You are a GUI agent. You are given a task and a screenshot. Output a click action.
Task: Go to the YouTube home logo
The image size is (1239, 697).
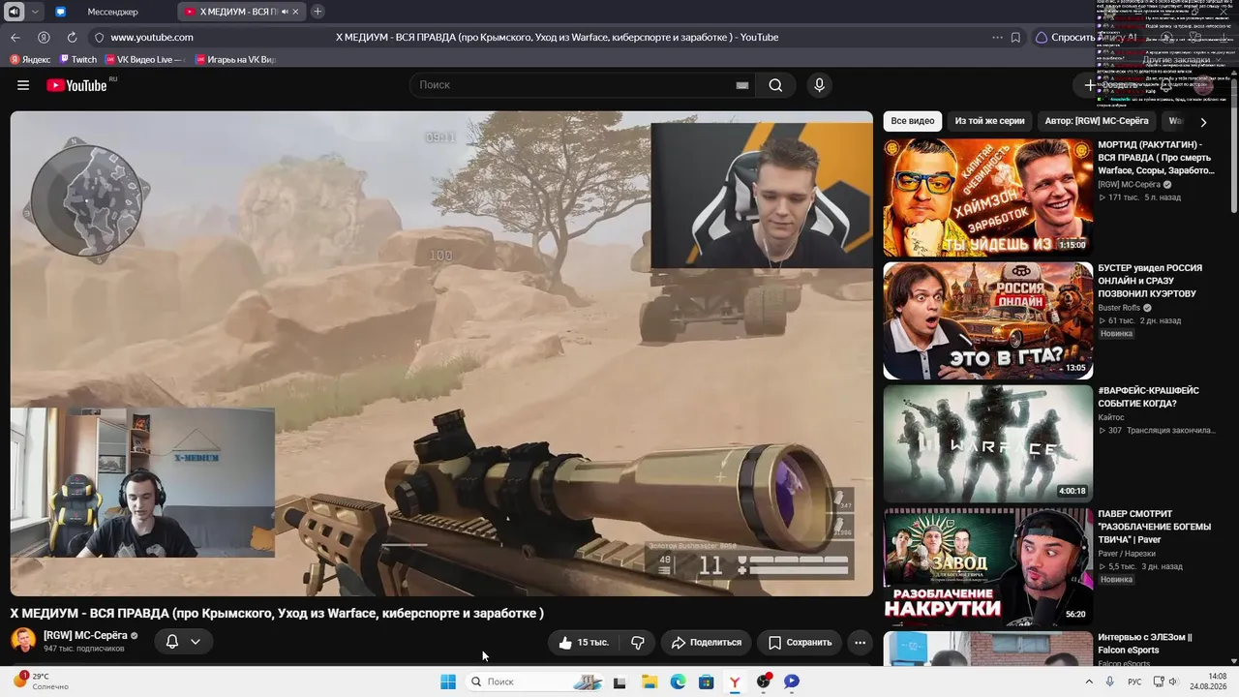(x=76, y=85)
